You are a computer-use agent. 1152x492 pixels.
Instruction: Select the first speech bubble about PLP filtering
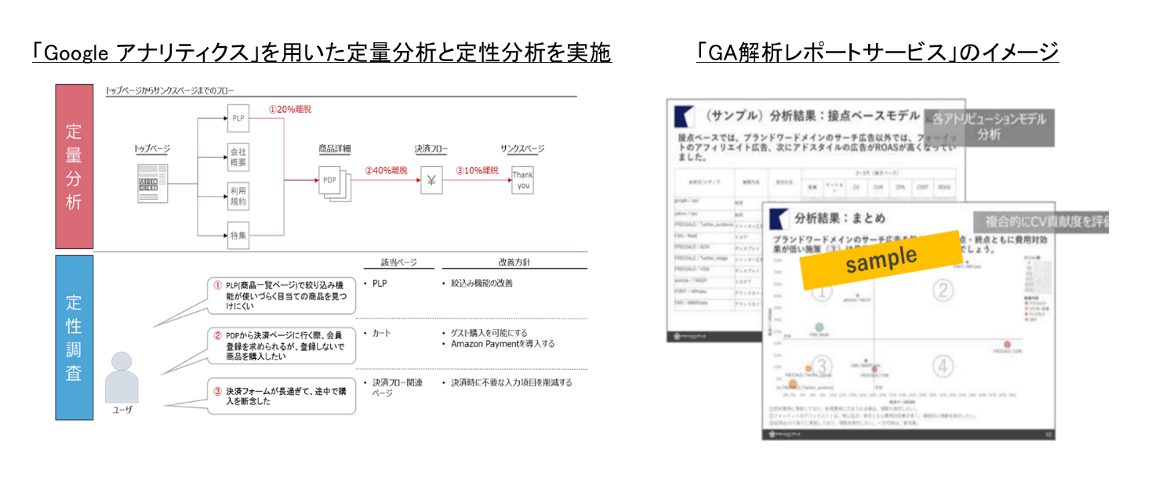click(x=281, y=296)
